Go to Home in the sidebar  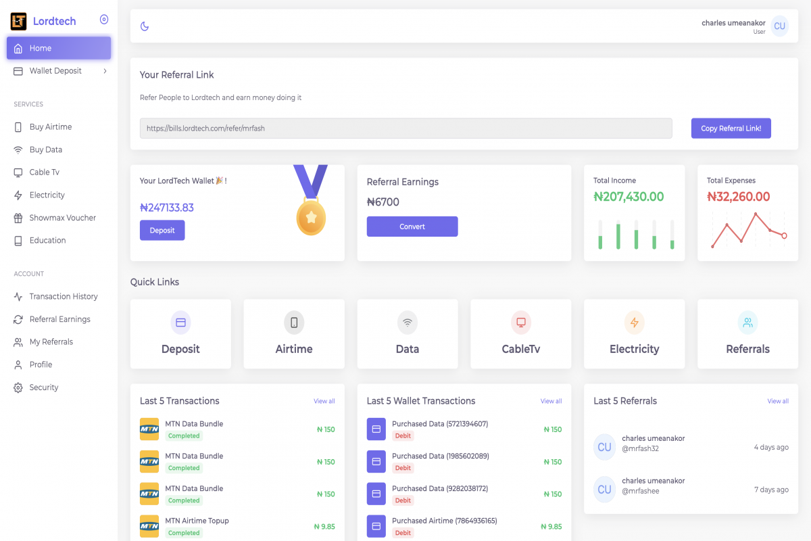click(x=58, y=48)
